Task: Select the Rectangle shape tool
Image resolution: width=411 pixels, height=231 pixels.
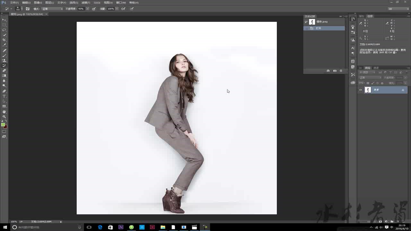Action: coord(4,106)
